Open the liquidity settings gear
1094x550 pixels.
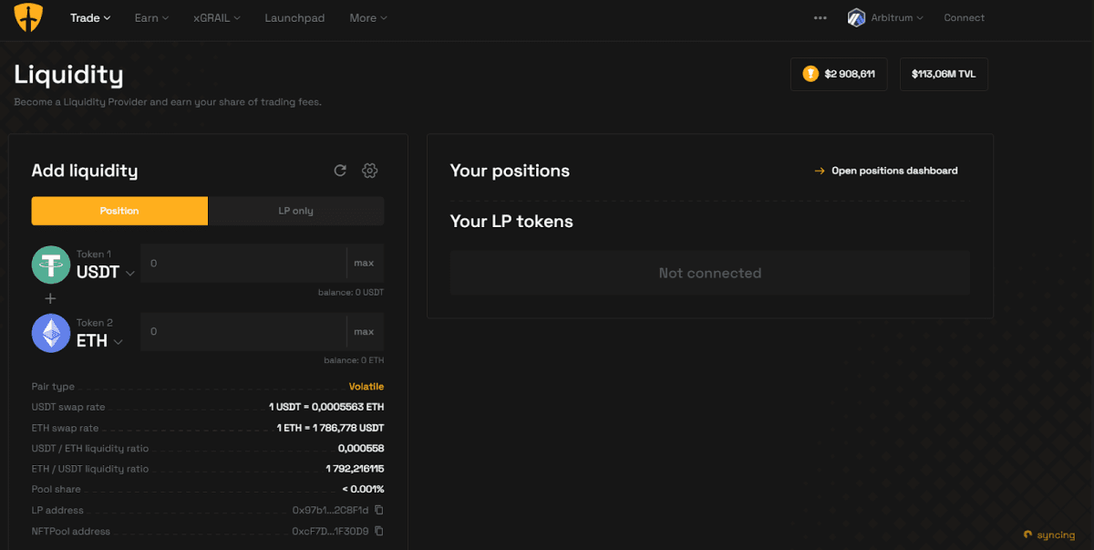tap(370, 171)
